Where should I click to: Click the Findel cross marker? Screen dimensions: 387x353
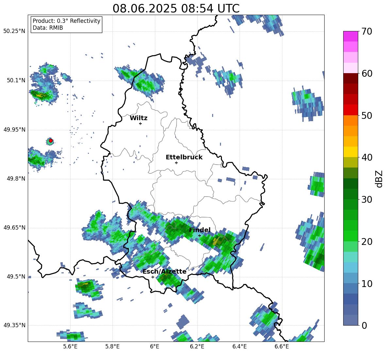[x=199, y=236]
